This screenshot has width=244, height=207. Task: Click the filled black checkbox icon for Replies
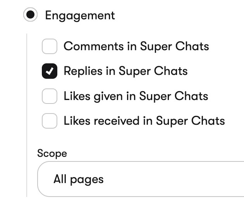coord(50,71)
